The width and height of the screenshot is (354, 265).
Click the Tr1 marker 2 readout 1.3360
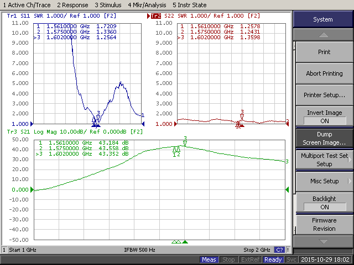click(x=106, y=32)
